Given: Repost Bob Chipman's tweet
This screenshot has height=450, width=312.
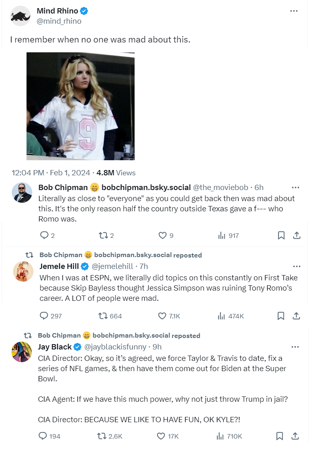Looking at the screenshot, I should click(x=103, y=235).
